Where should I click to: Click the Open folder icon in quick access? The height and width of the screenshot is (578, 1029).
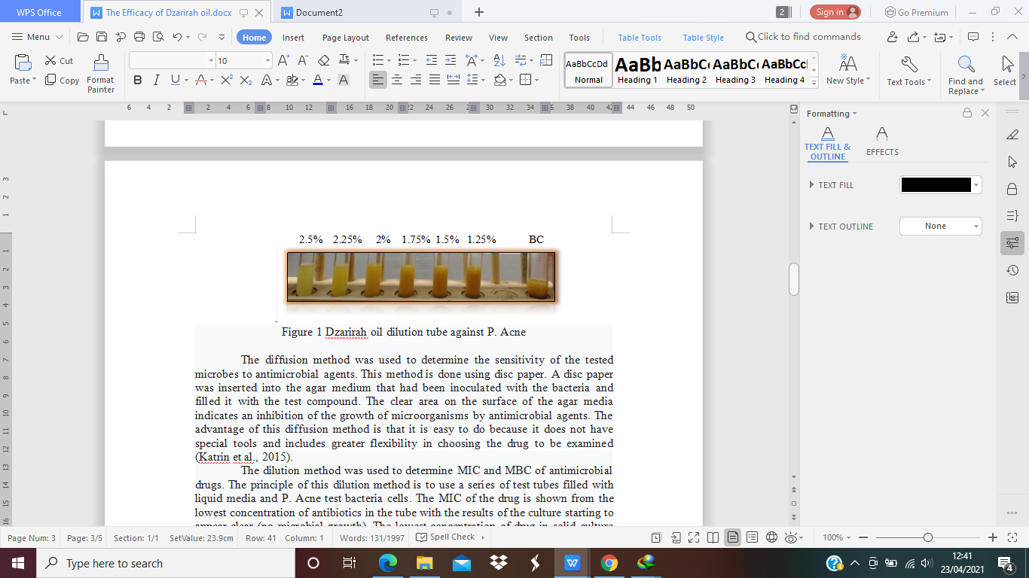[83, 37]
